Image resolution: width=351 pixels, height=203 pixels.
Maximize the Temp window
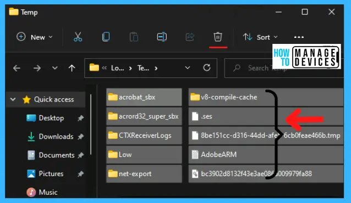(305, 12)
